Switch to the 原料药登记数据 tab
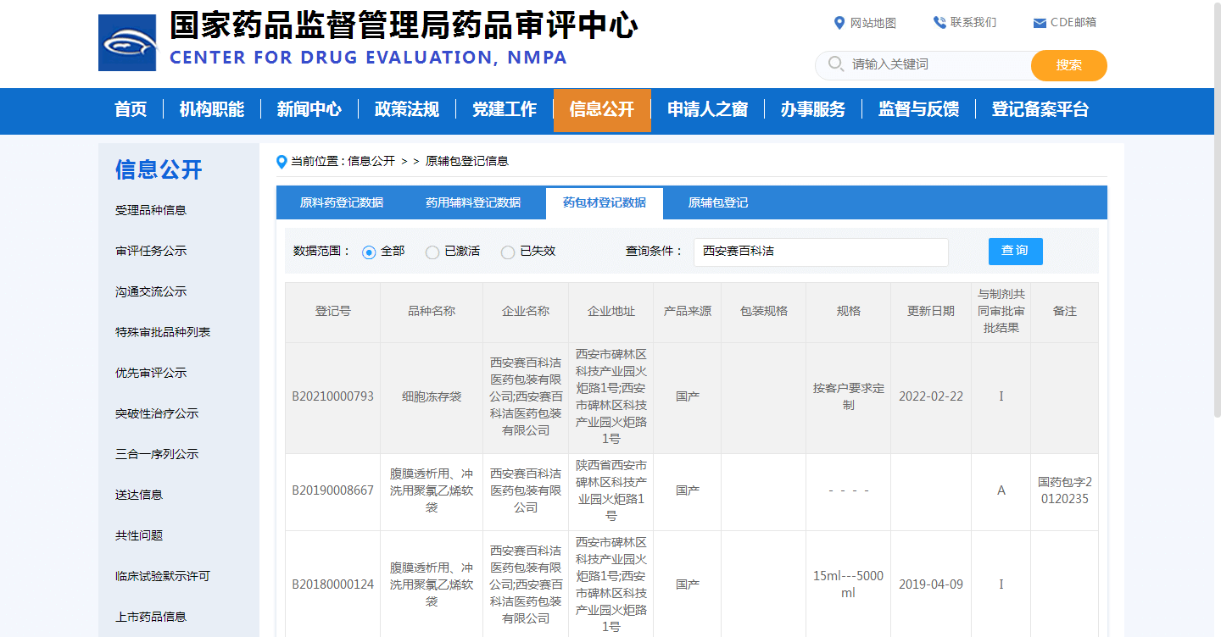The height and width of the screenshot is (637, 1221). coord(342,203)
